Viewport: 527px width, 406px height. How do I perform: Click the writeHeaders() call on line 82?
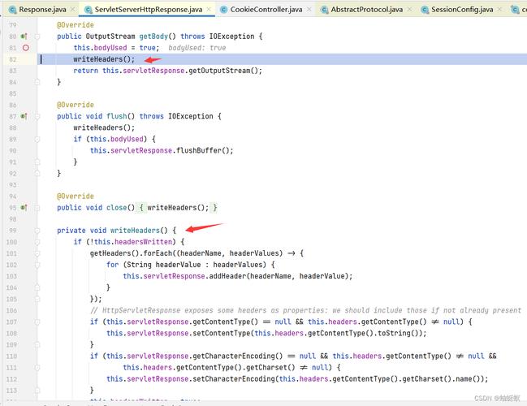[104, 59]
